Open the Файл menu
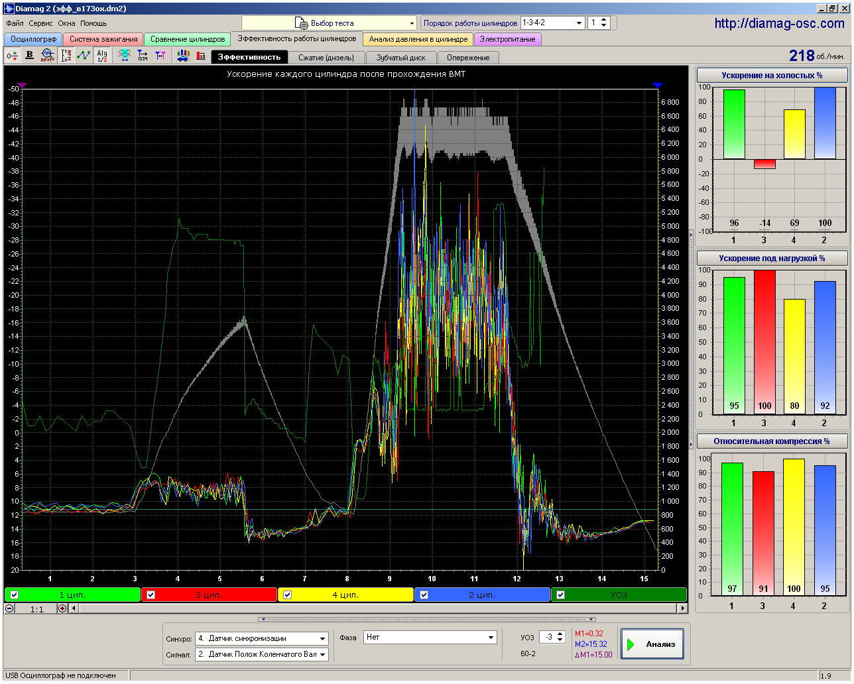854x684 pixels. [x=15, y=23]
